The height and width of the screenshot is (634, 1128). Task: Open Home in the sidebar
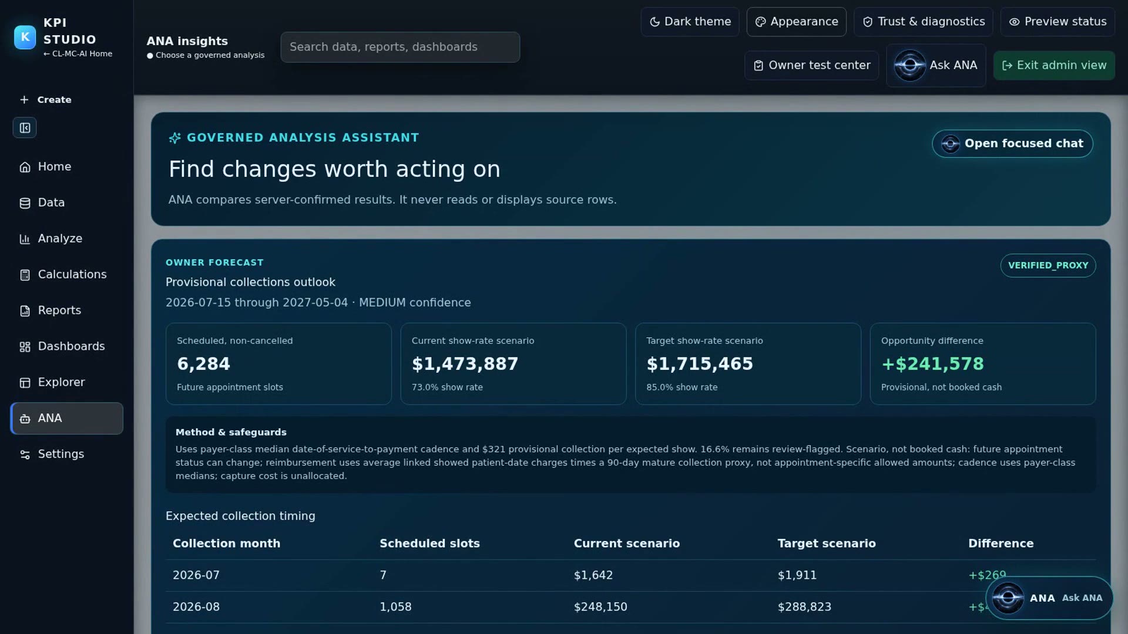66,167
